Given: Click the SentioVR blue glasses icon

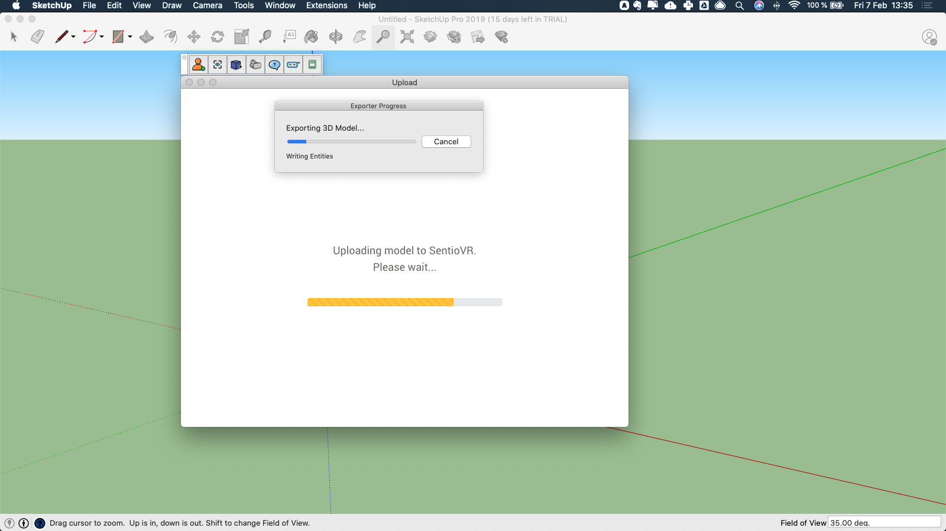Looking at the screenshot, I should [293, 64].
